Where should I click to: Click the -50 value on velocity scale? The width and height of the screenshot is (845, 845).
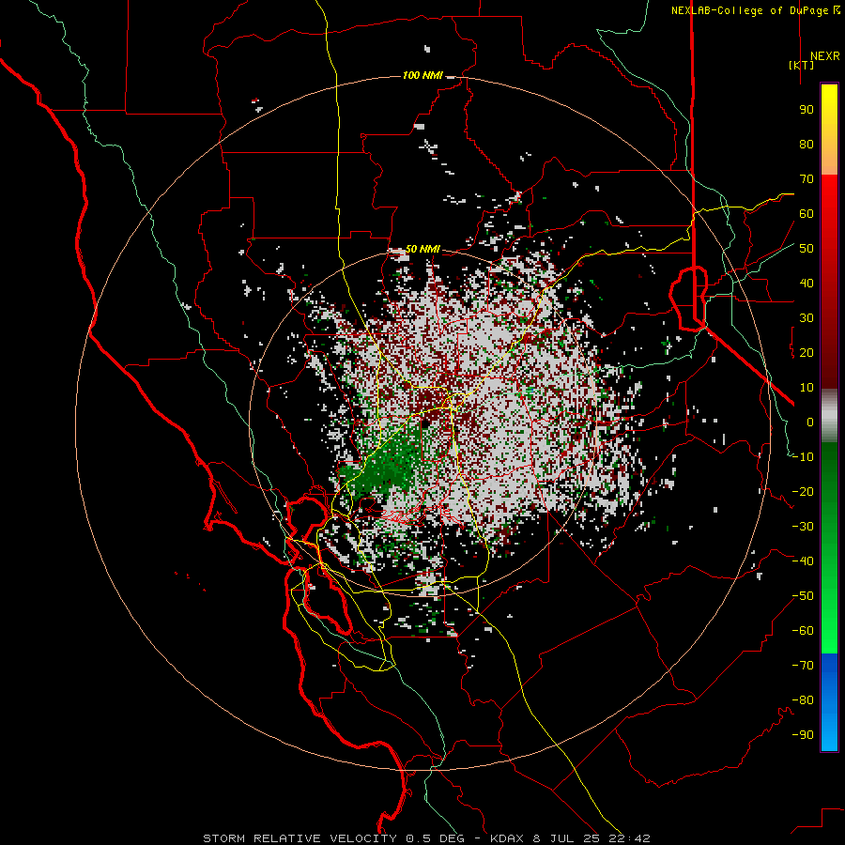click(x=803, y=596)
